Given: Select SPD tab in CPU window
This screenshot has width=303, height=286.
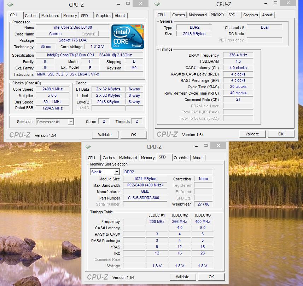Looking at the screenshot, I should coord(85,16).
